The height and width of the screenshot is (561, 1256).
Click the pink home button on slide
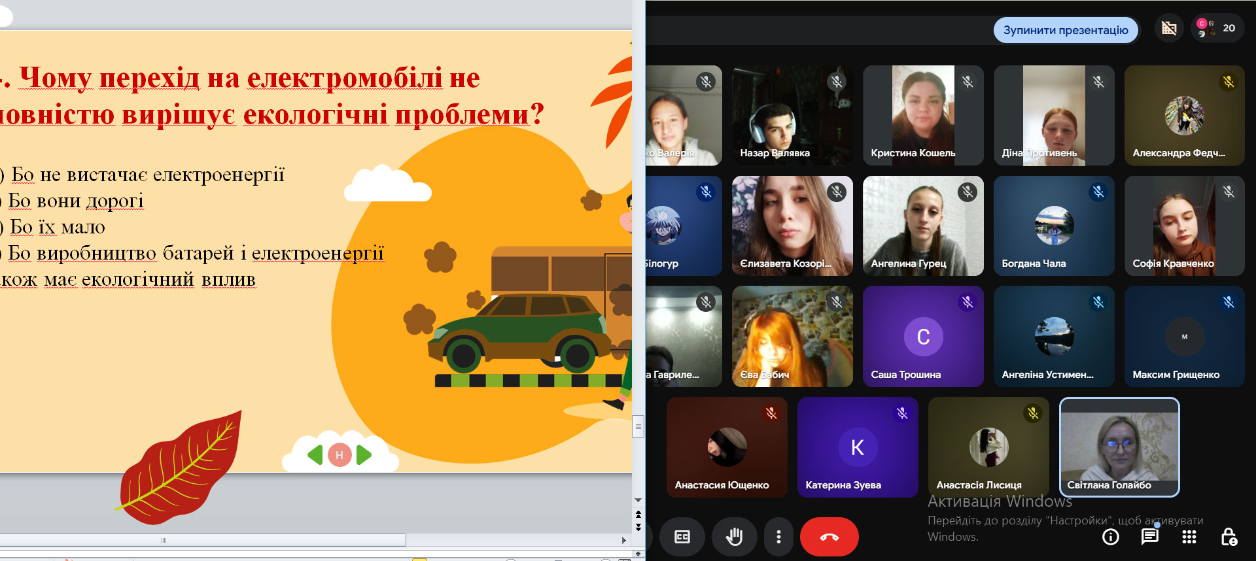coord(340,455)
